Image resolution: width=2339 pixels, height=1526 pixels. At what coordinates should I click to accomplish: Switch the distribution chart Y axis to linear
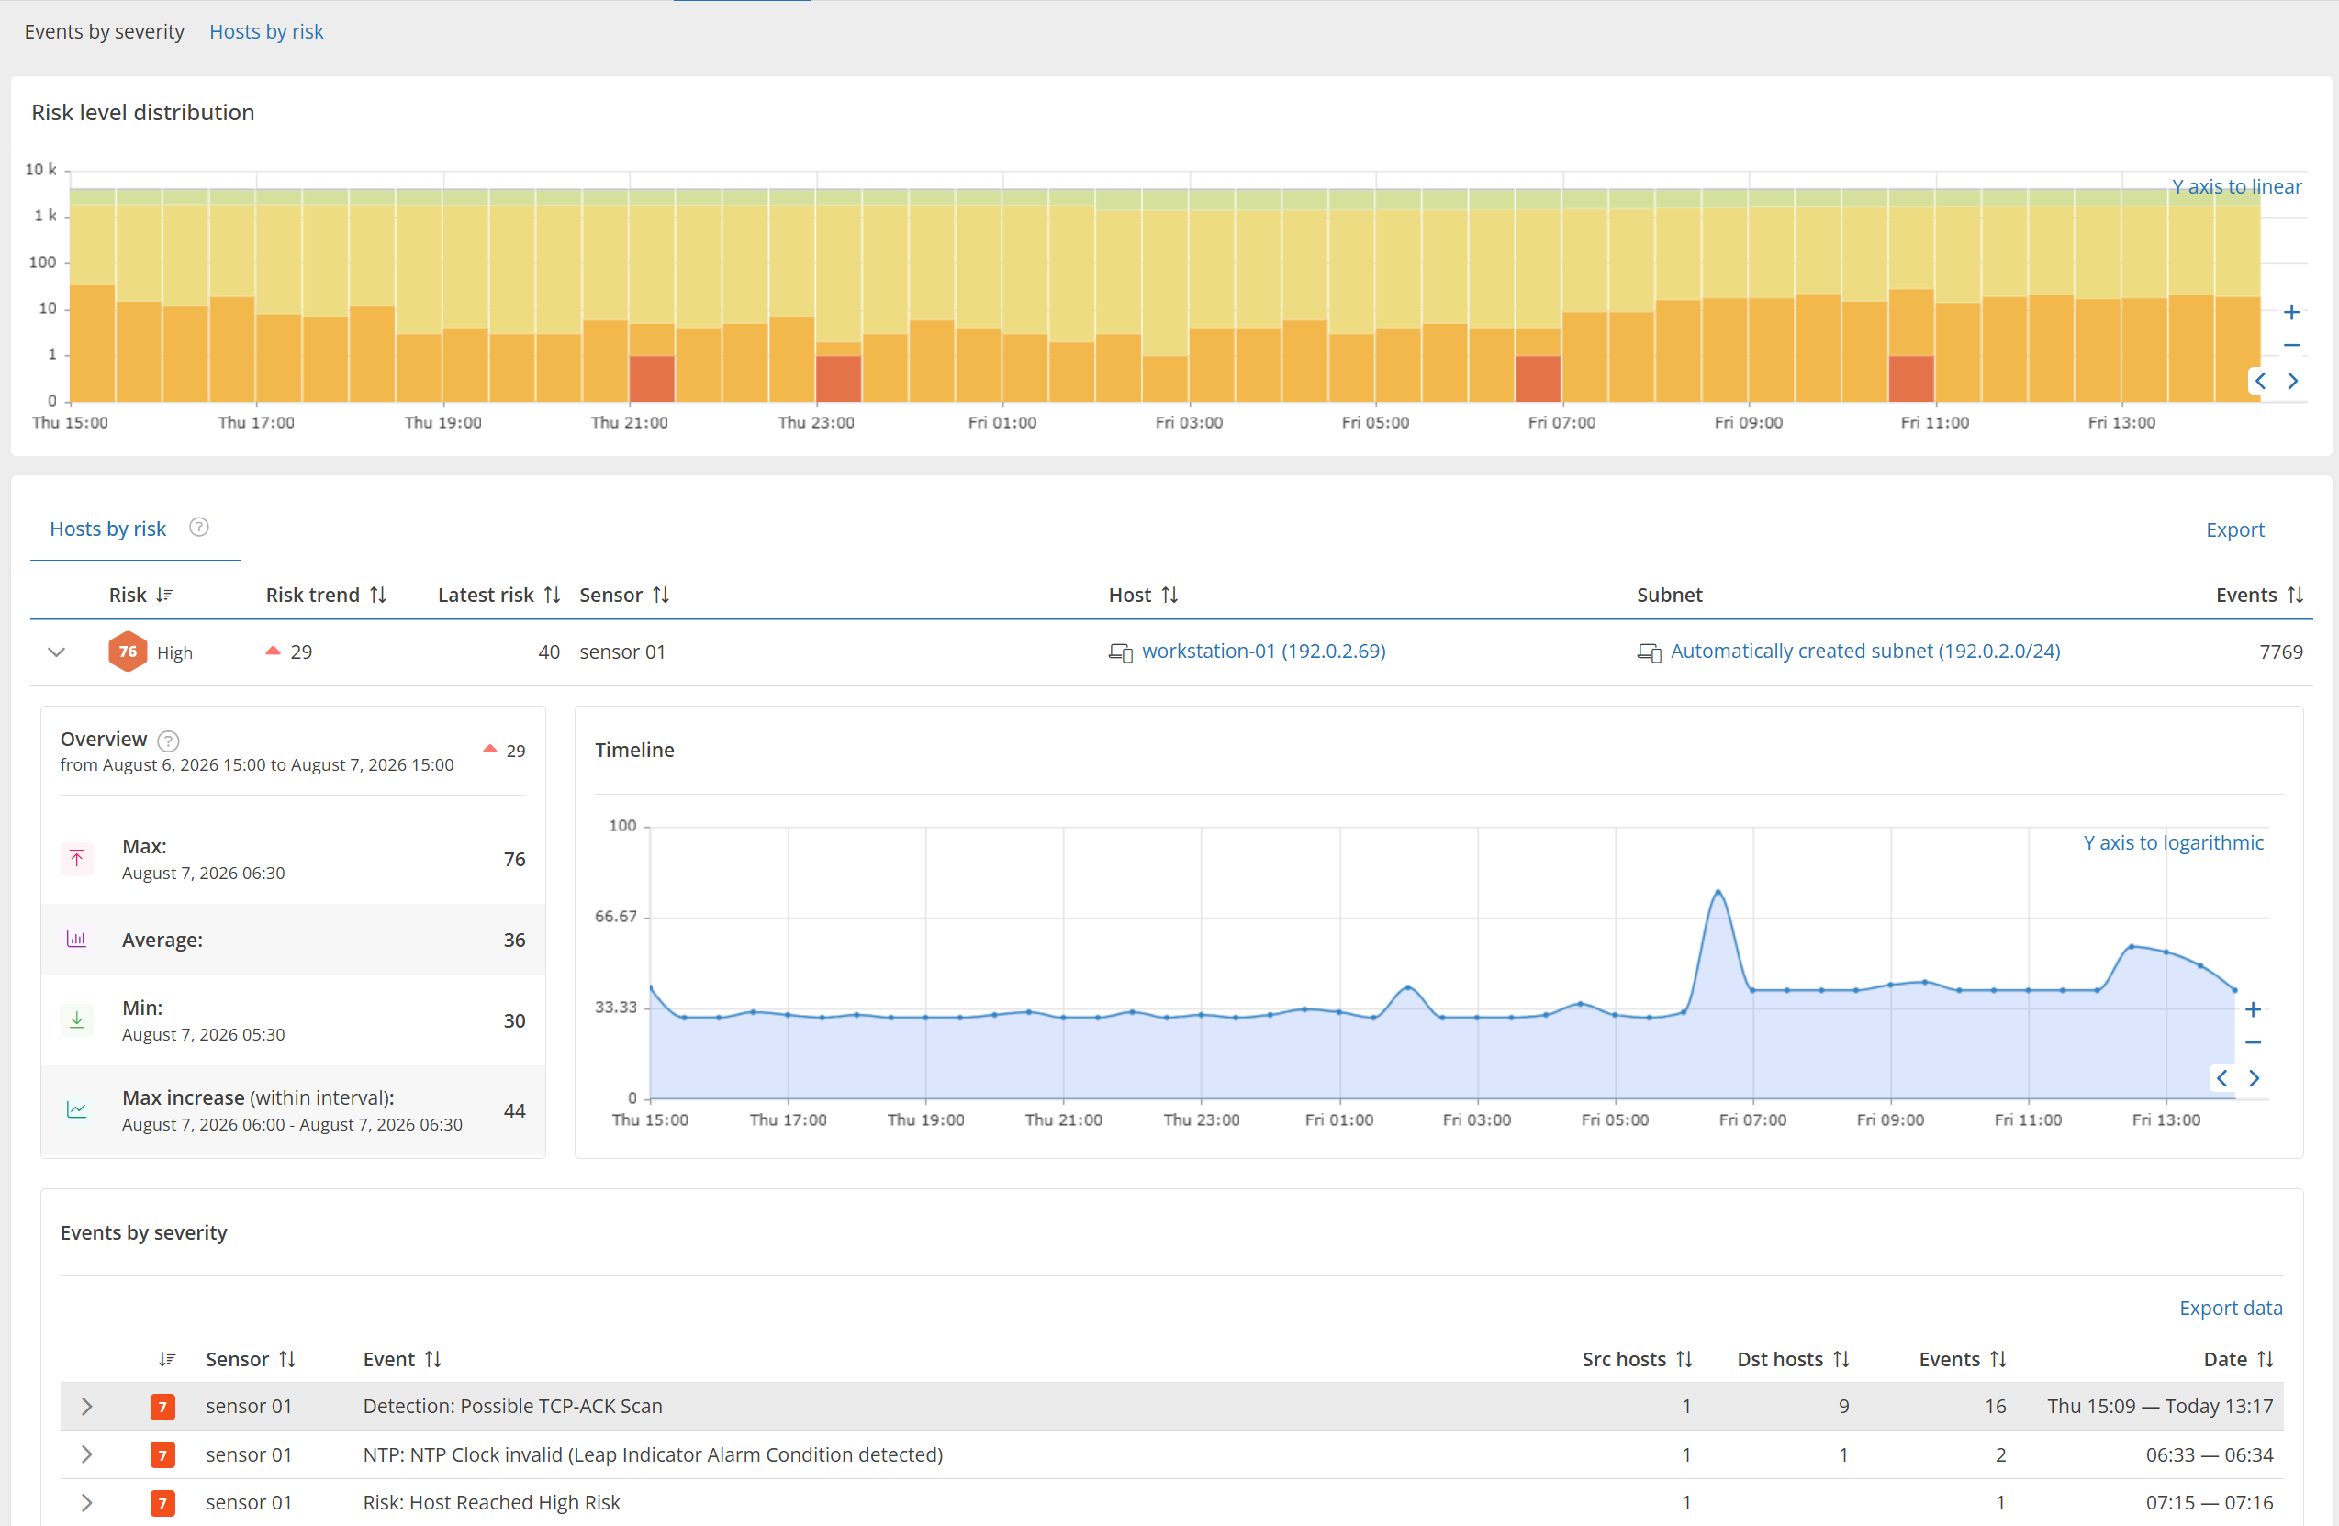(x=2236, y=186)
